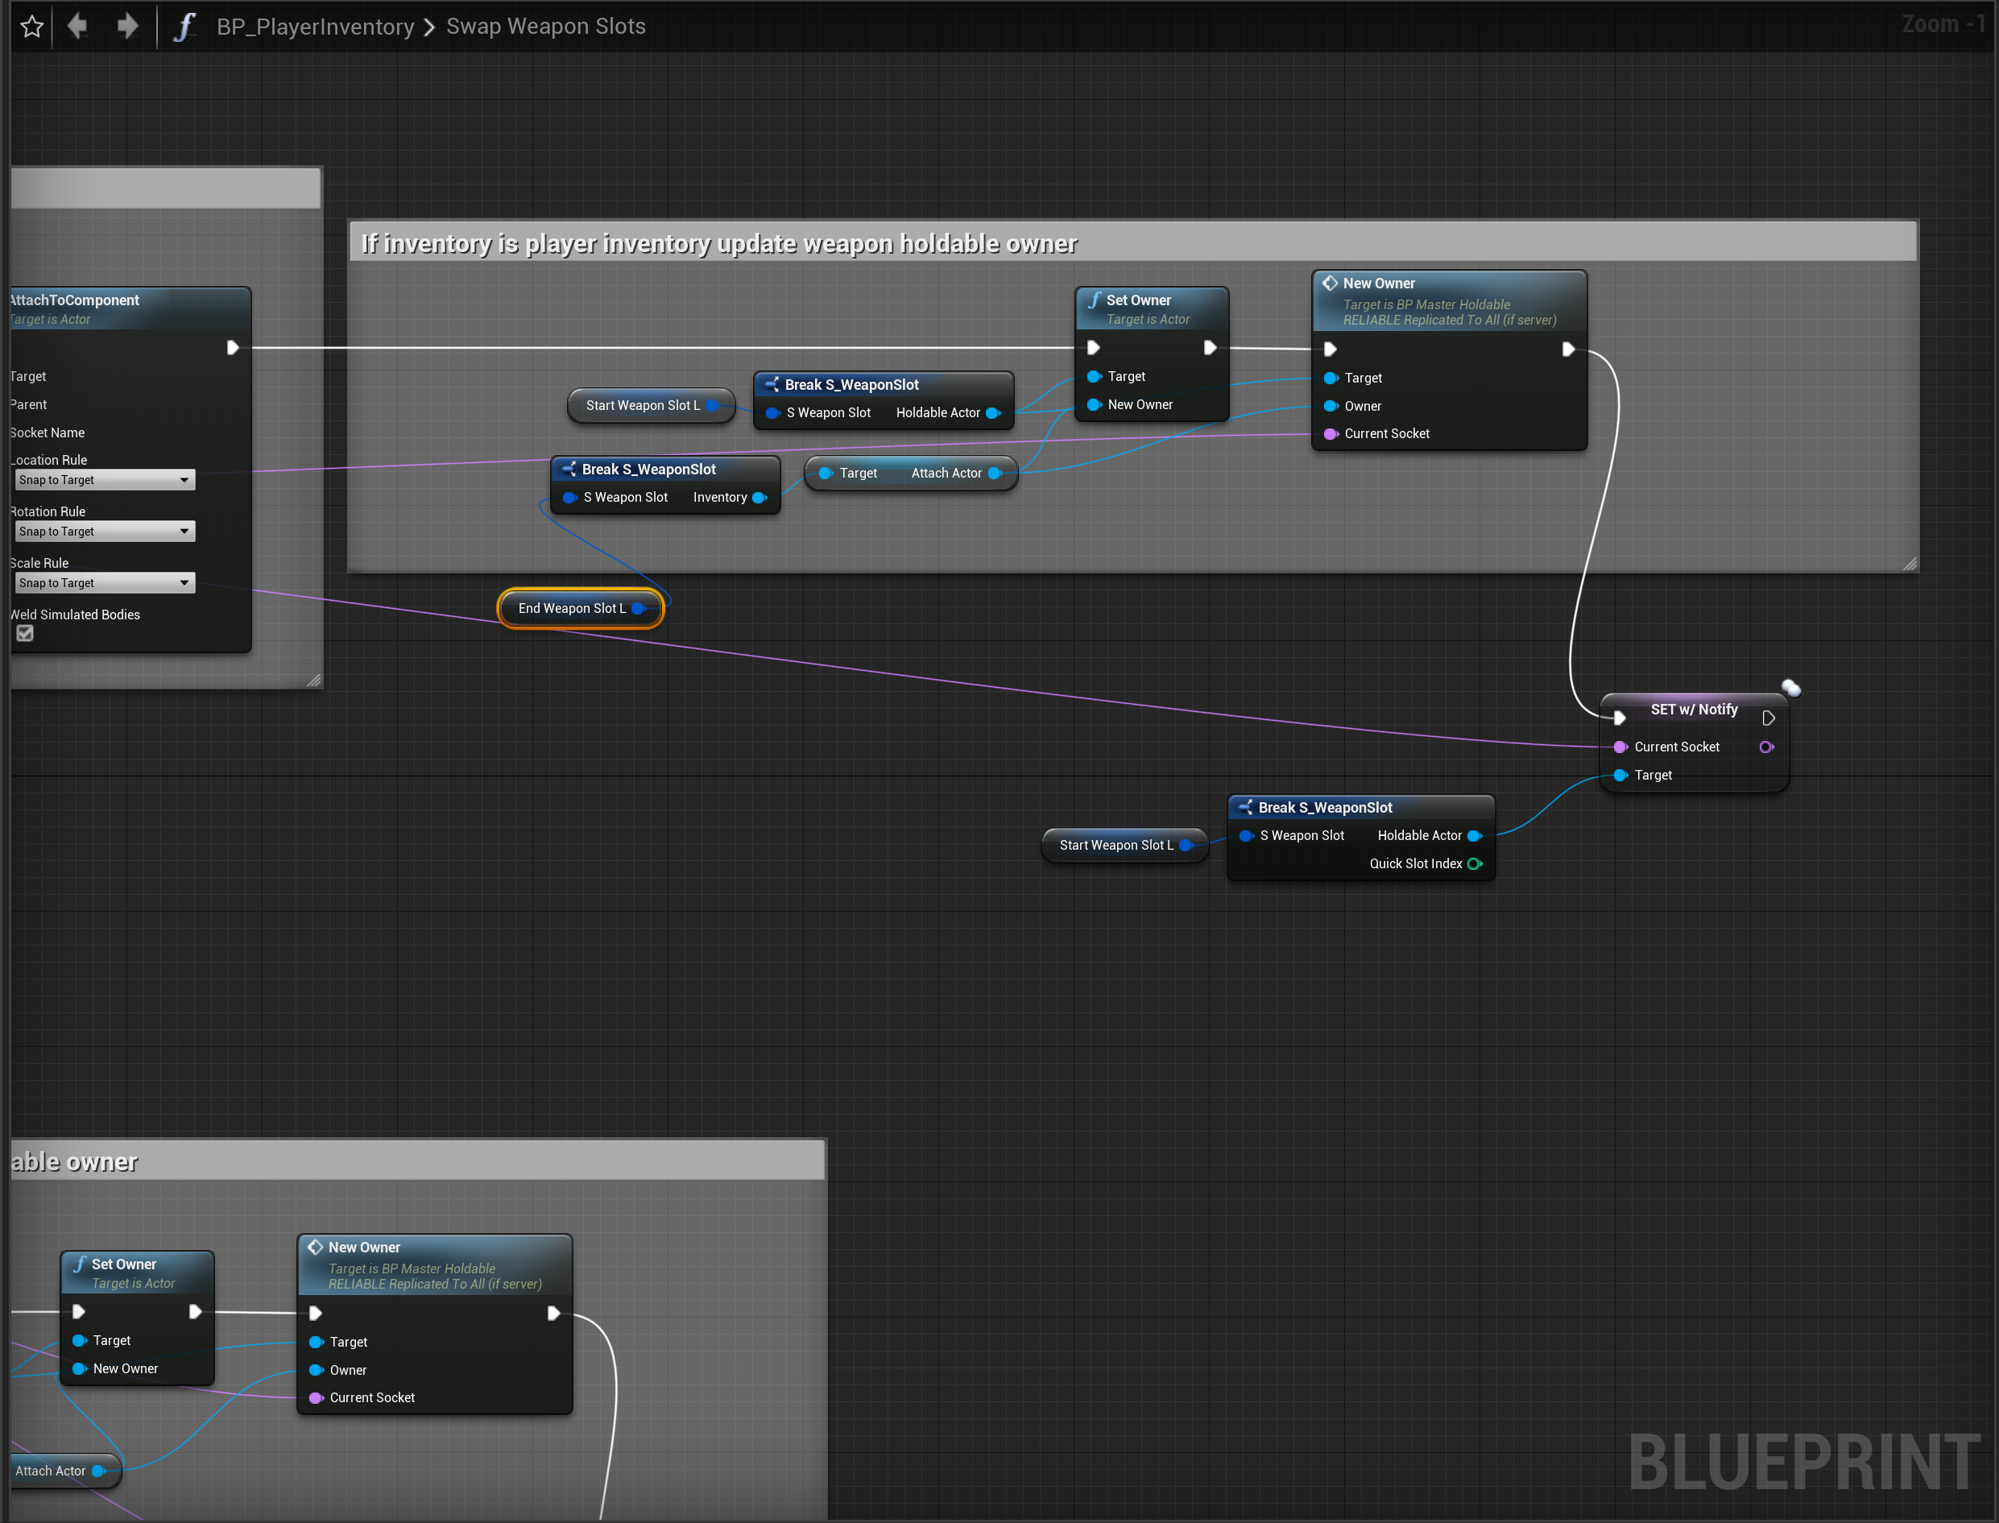Click the favorite star icon in breadcrumb bar
Viewport: 1999px width, 1523px height.
31,27
